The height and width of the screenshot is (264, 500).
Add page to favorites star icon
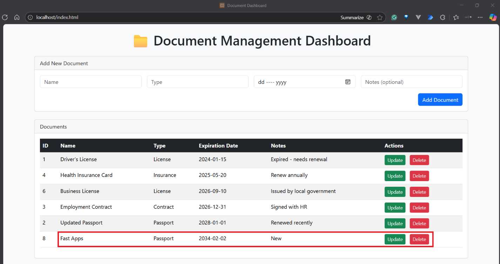380,17
